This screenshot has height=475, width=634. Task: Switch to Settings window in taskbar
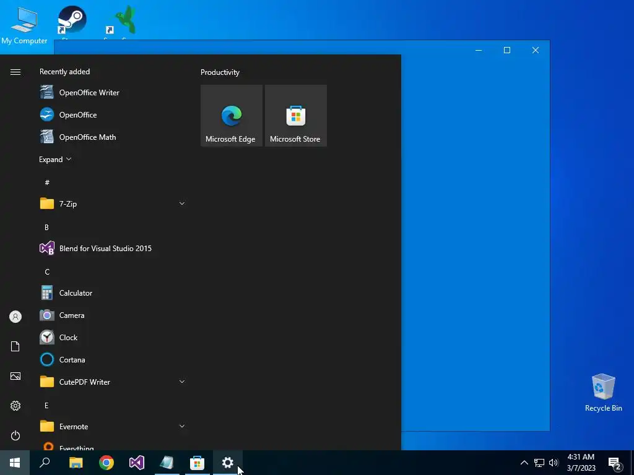click(x=228, y=463)
